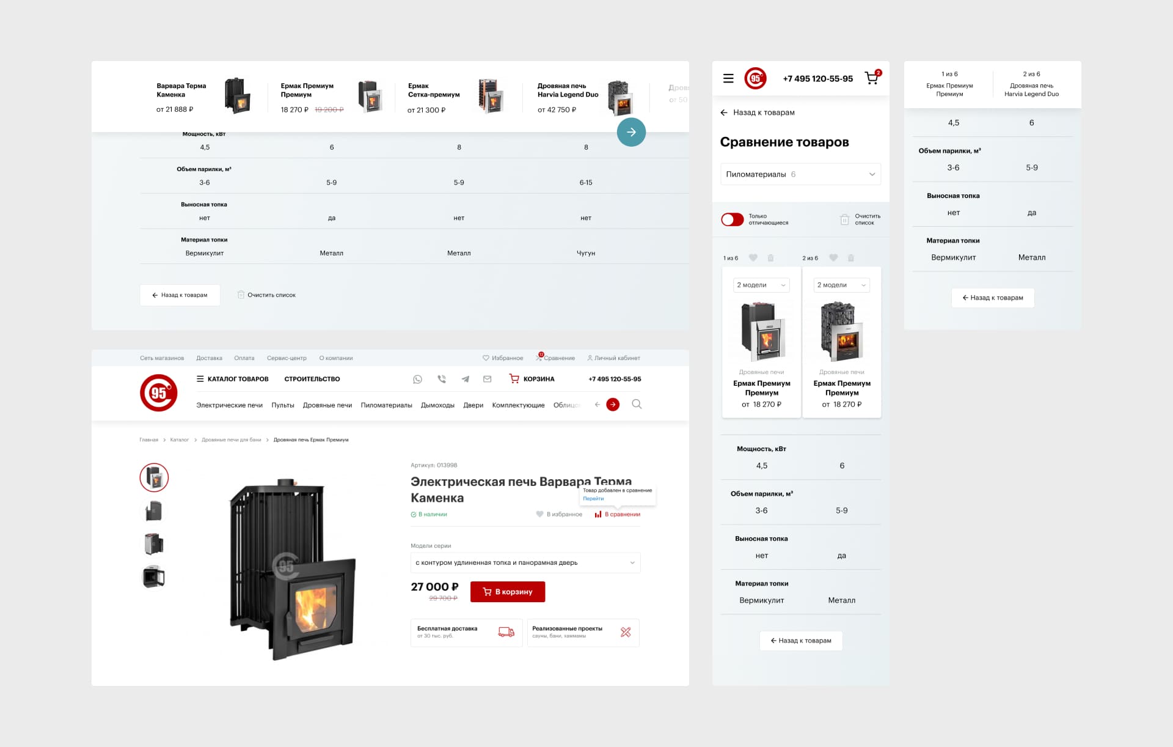Click the red category scroll-right arrow
The height and width of the screenshot is (747, 1173).
click(x=612, y=404)
